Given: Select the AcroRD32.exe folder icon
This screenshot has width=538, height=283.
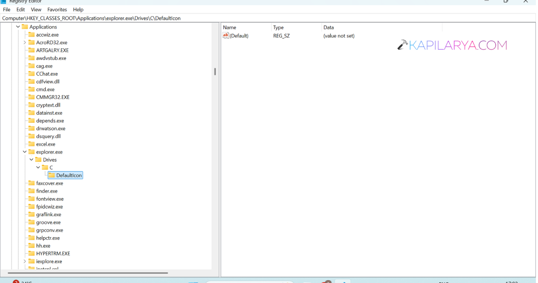Looking at the screenshot, I should (32, 42).
